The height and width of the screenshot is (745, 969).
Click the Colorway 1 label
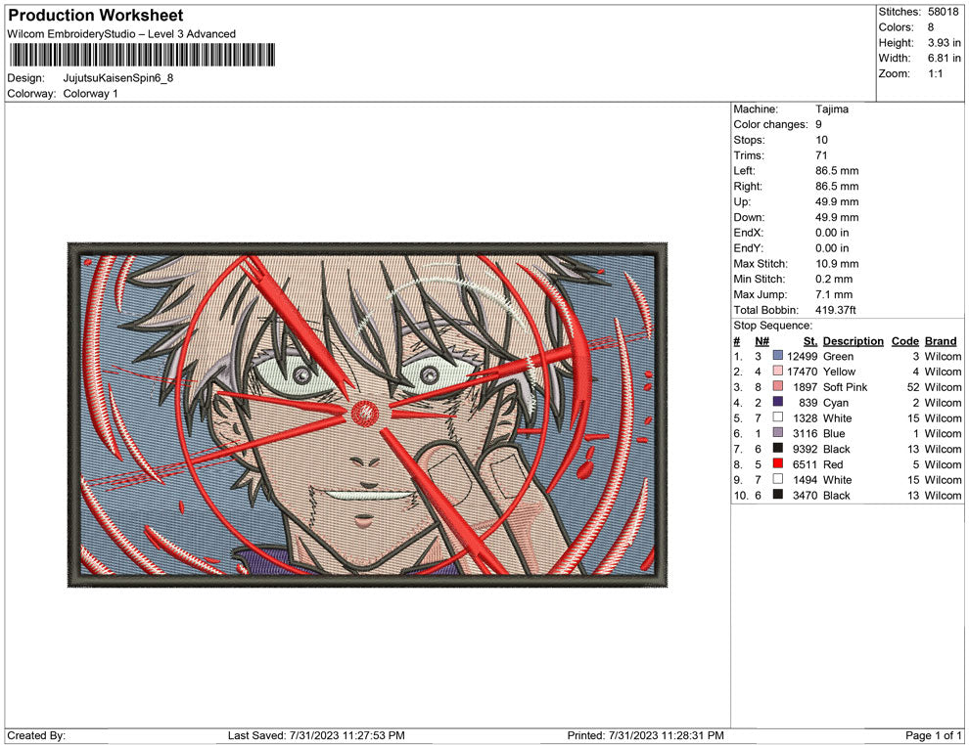click(91, 94)
